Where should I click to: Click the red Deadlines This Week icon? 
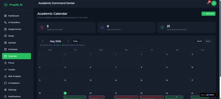tap(42, 27)
